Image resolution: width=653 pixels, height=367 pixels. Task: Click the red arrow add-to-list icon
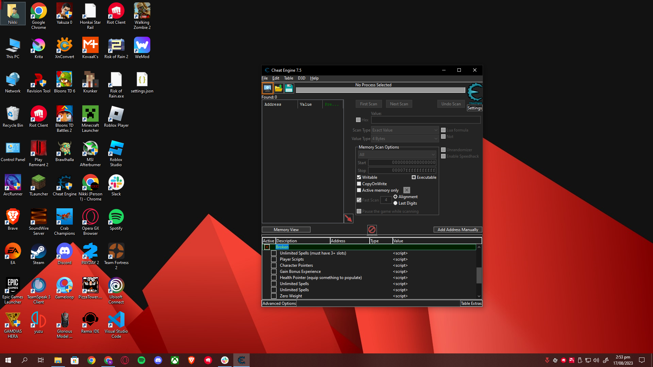348,218
